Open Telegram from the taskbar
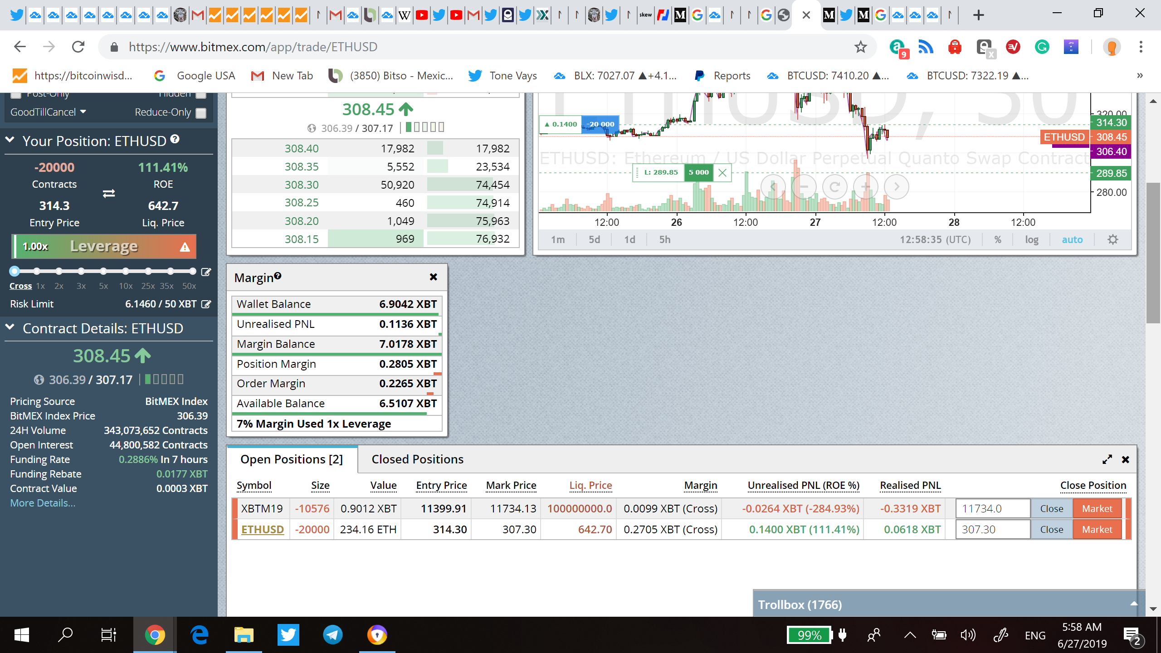 (x=332, y=635)
